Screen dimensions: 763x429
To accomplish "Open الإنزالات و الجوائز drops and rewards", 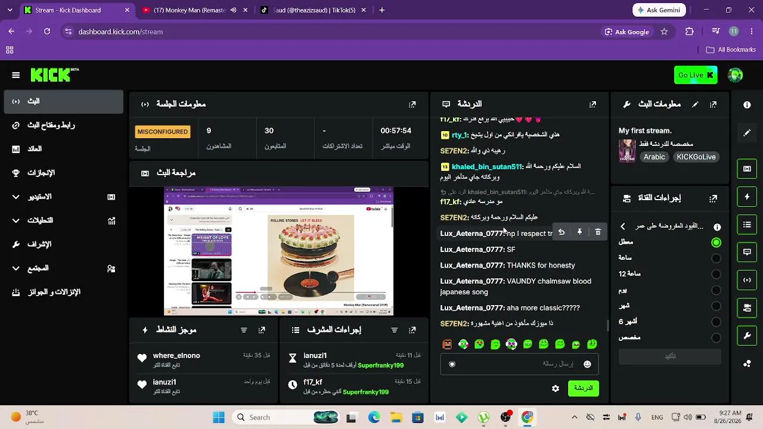I will (x=63, y=292).
